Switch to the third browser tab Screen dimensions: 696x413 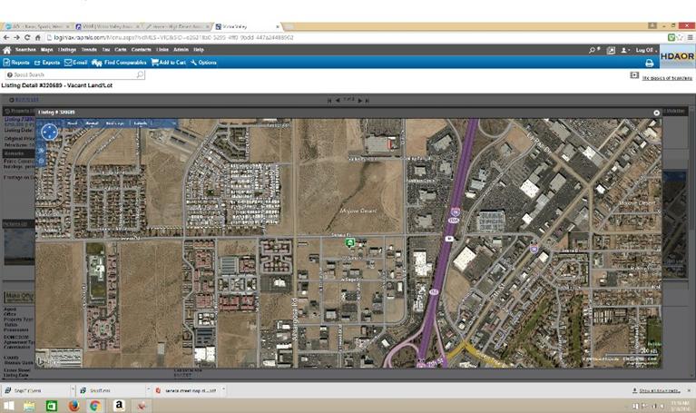178,26
